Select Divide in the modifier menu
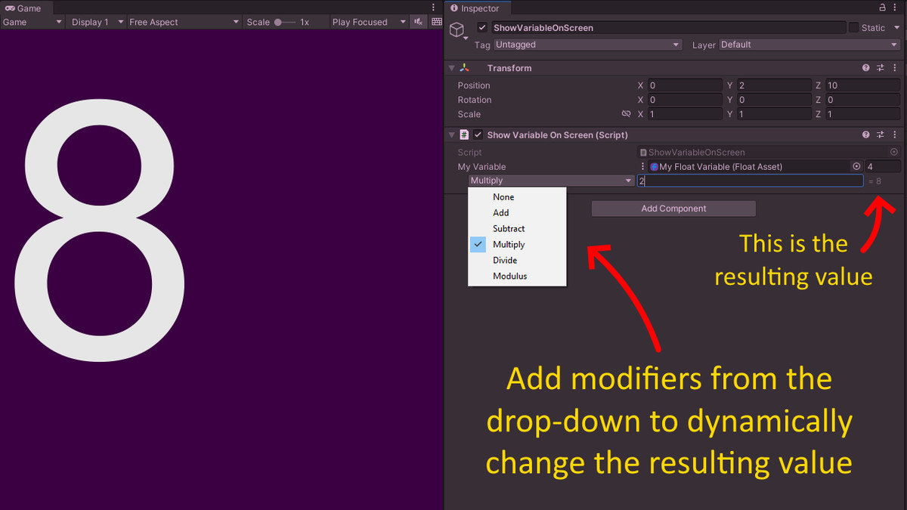 517,261
